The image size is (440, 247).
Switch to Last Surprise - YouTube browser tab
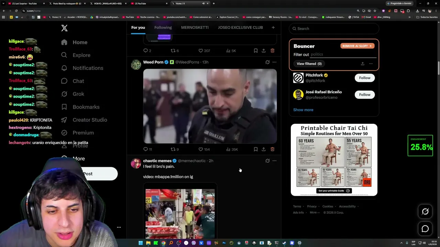click(x=25, y=3)
